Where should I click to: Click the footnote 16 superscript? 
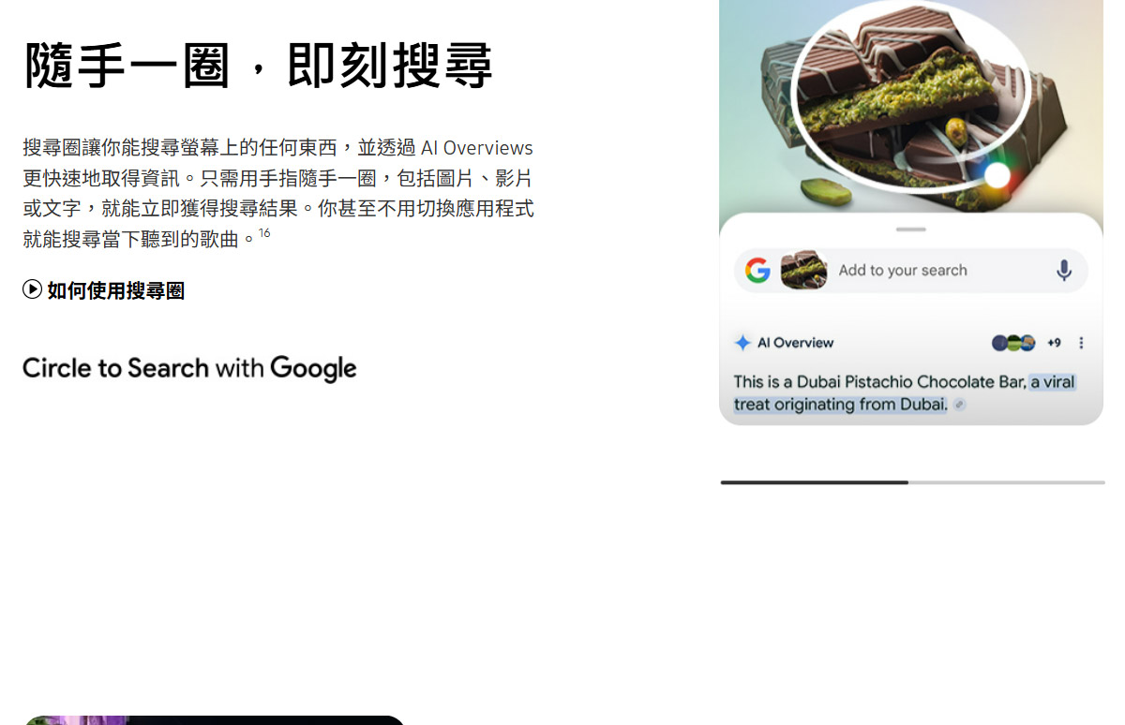point(264,232)
